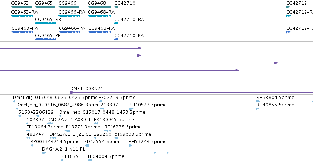
Task: Click the RH40523.5prime label
Action: coord(147,105)
